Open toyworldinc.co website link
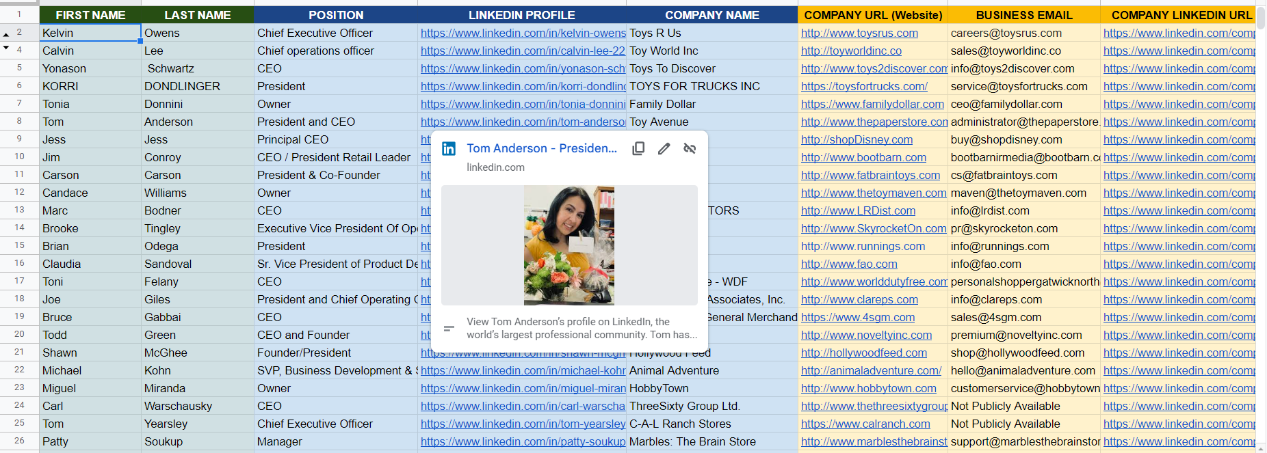This screenshot has height=453, width=1267. click(851, 51)
